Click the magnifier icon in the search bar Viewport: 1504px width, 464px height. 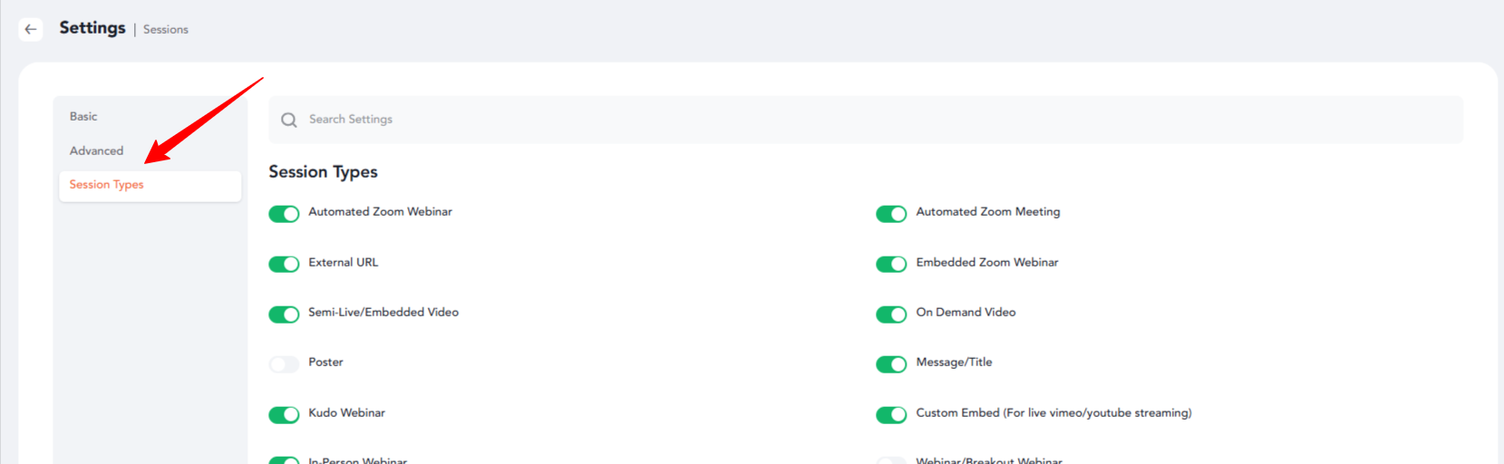(x=289, y=120)
